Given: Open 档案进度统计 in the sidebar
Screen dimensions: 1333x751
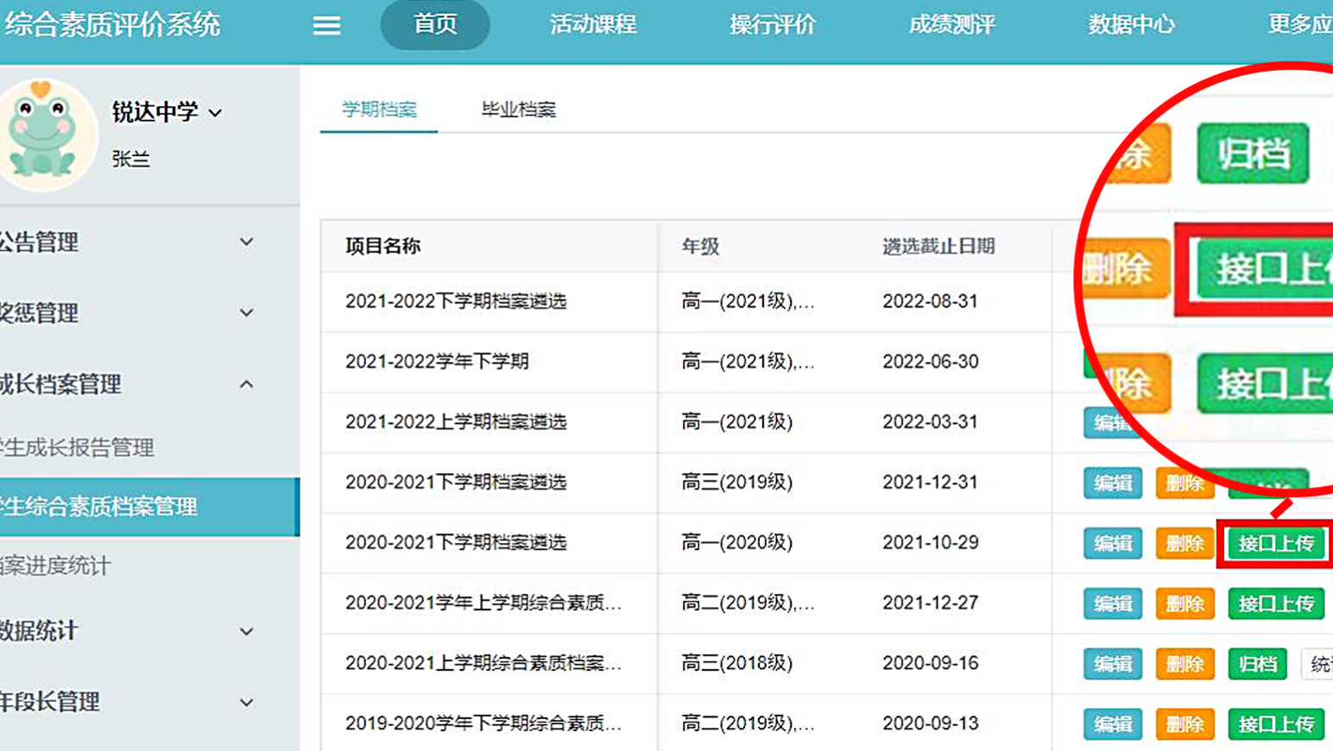Looking at the screenshot, I should coord(55,565).
